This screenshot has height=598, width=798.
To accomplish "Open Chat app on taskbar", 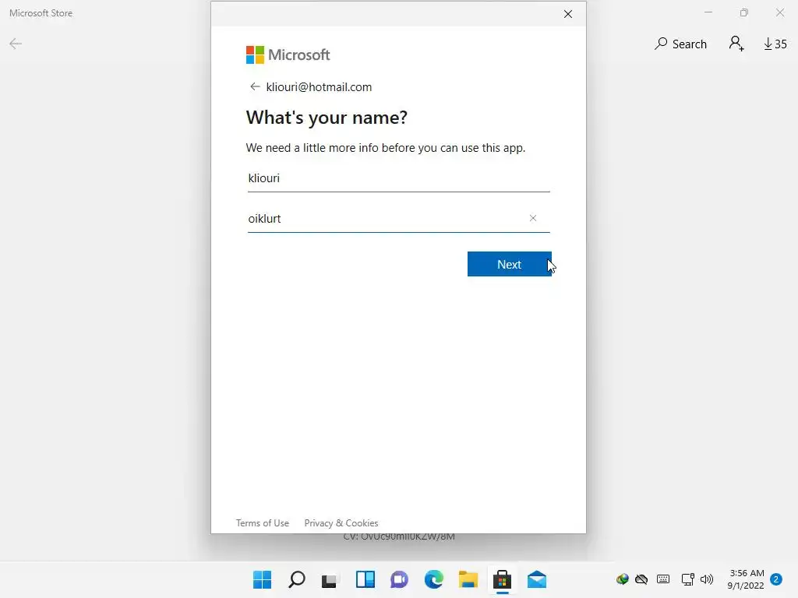I will 400,579.
